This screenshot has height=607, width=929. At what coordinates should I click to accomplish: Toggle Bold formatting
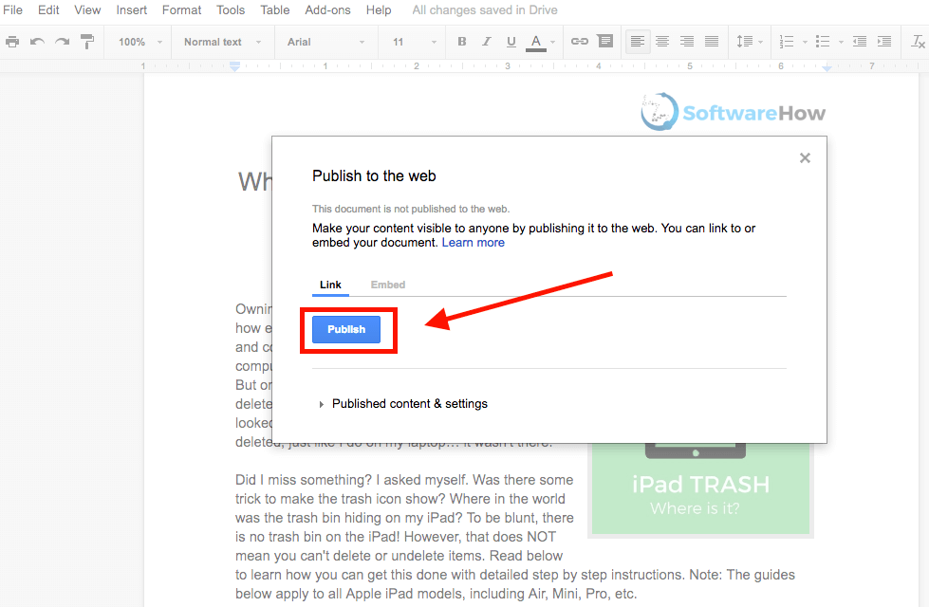pyautogui.click(x=462, y=42)
